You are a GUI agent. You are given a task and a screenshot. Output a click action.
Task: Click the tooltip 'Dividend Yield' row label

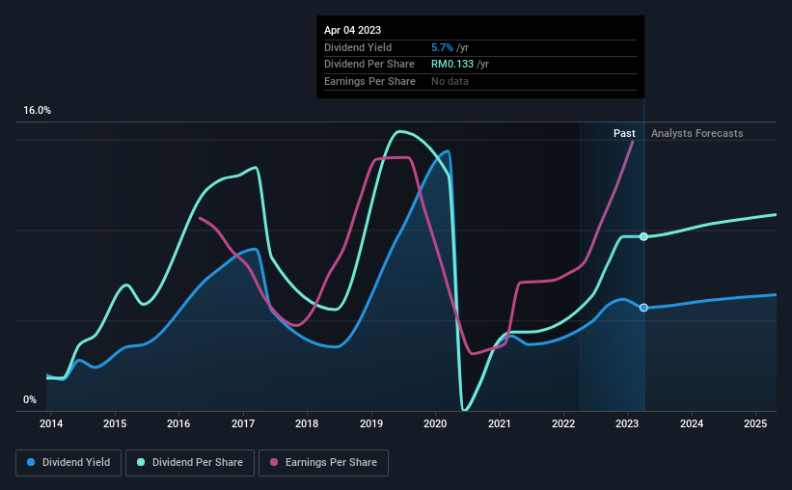point(358,47)
